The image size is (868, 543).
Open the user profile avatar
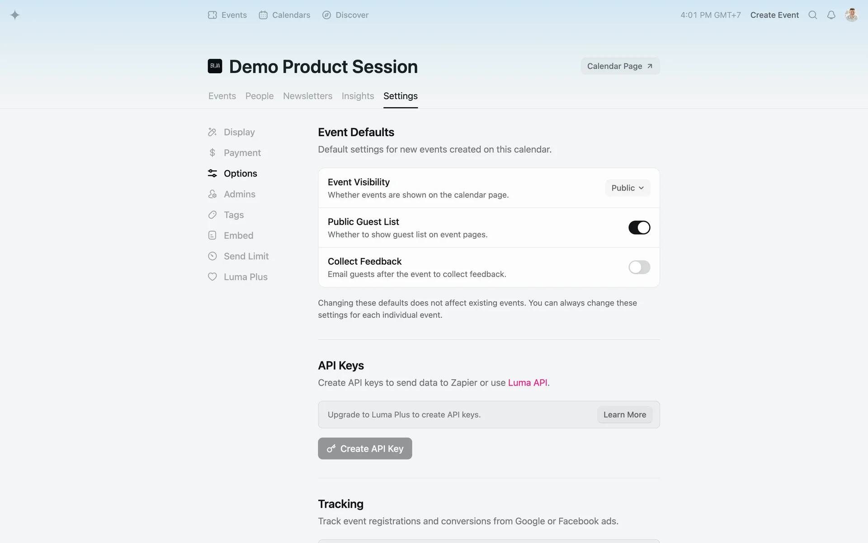(x=851, y=15)
